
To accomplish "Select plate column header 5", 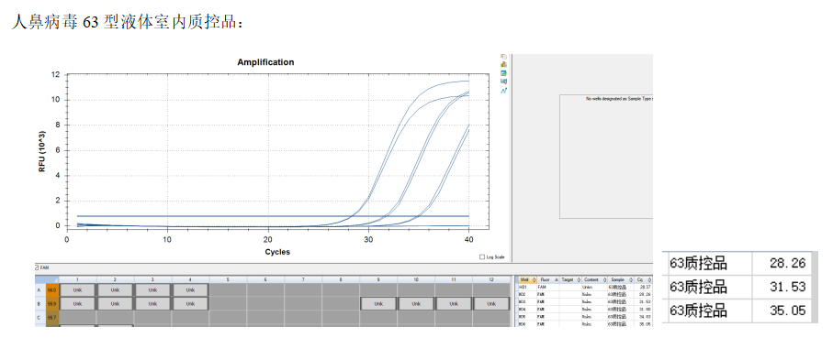I will tap(228, 279).
